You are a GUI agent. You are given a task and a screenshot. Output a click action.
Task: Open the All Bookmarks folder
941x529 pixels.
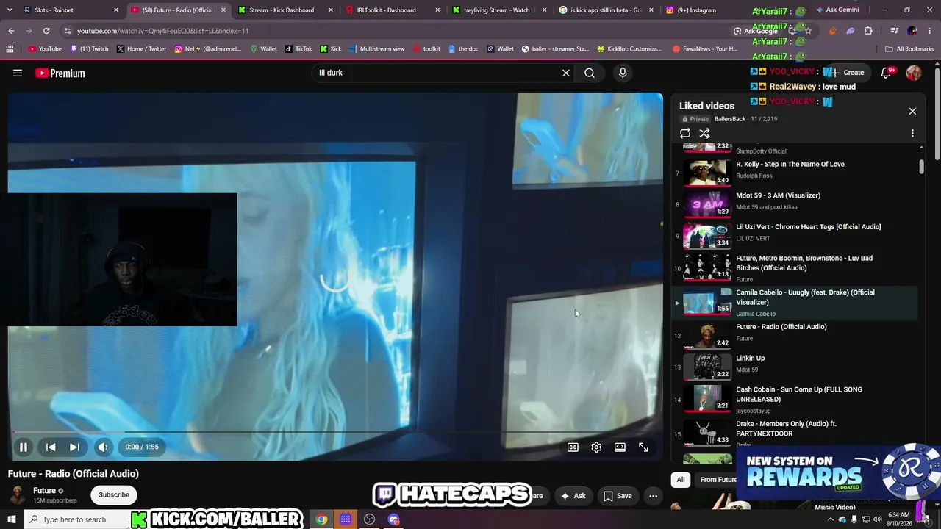point(909,49)
